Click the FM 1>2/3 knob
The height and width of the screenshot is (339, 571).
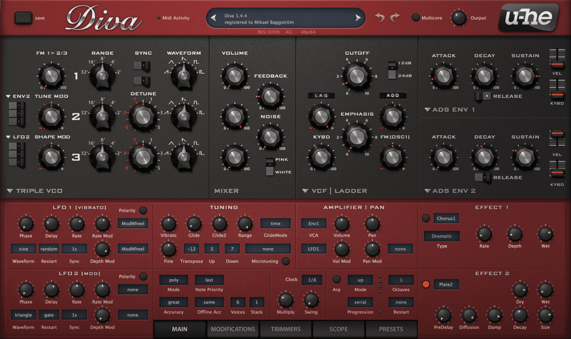[x=51, y=76]
